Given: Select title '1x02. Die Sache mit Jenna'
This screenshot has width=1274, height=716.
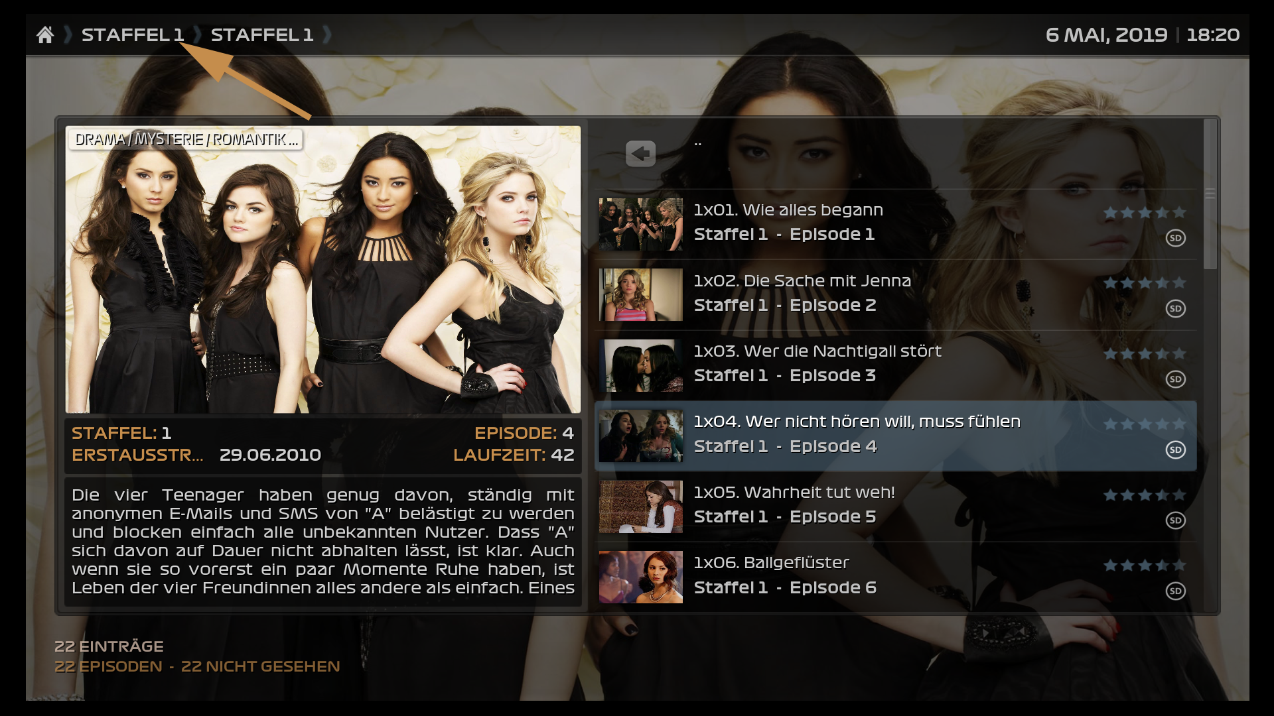Looking at the screenshot, I should (x=802, y=281).
